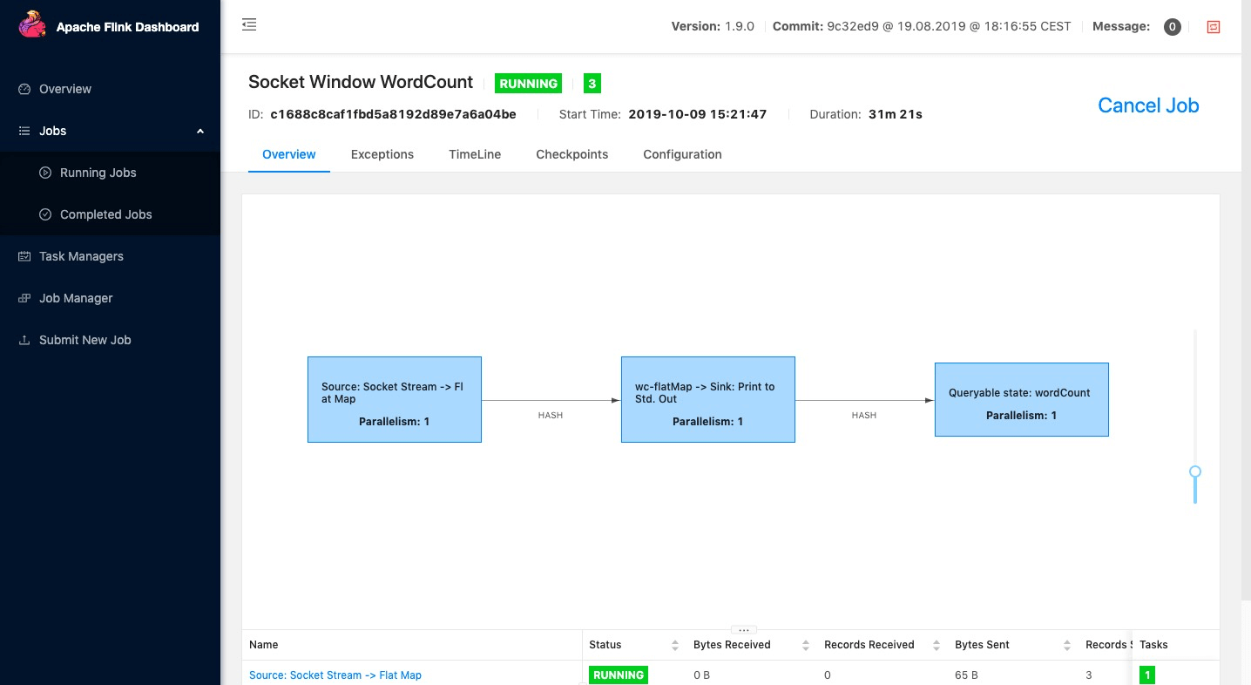Viewport: 1251px width, 685px height.
Task: Click the green RUNNING job status badge
Action: [528, 84]
